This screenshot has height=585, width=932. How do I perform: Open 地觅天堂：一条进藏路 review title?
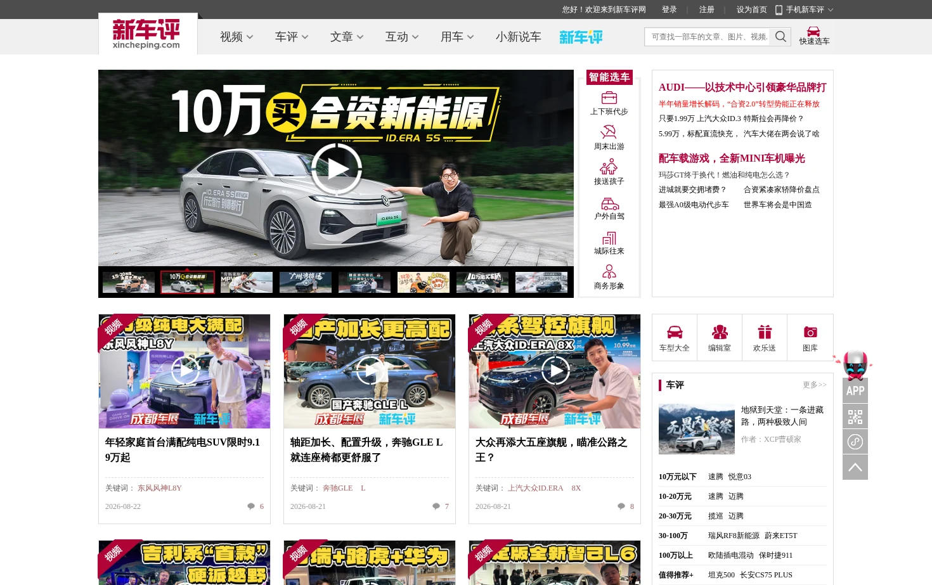point(782,416)
